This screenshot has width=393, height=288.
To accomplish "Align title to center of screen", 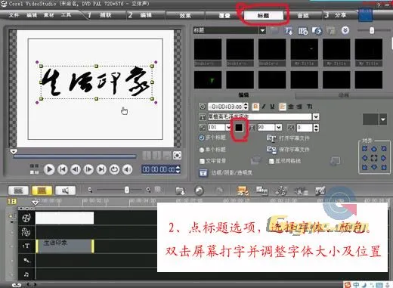I will (374, 158).
